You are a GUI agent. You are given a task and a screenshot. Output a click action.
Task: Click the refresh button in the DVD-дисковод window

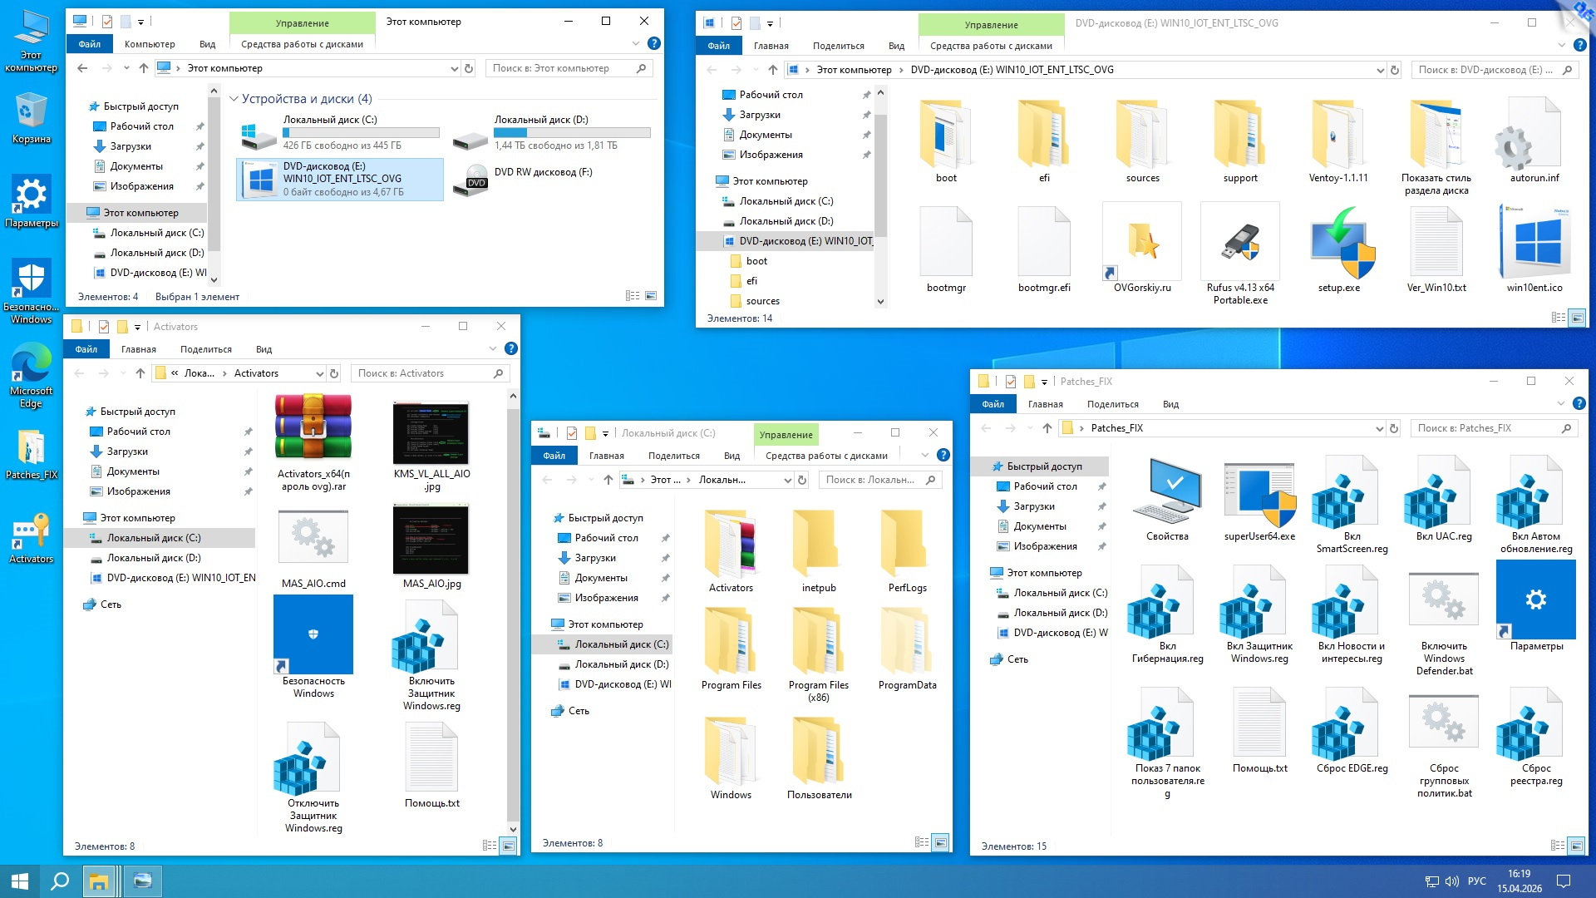pos(1395,70)
